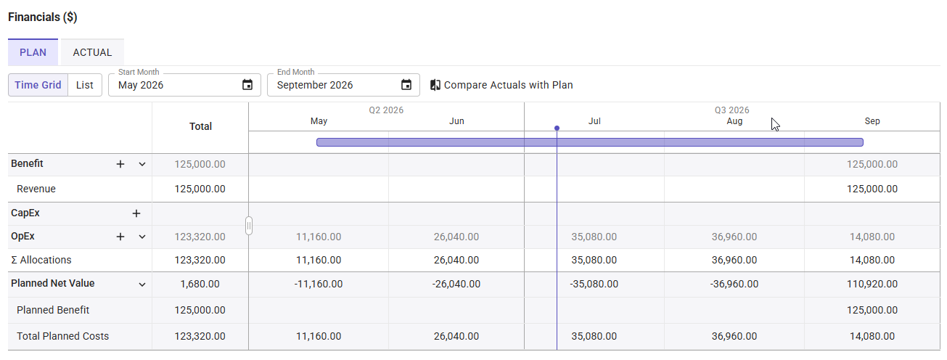Image resolution: width=947 pixels, height=360 pixels.
Task: Click the Jun column header
Action: [456, 121]
